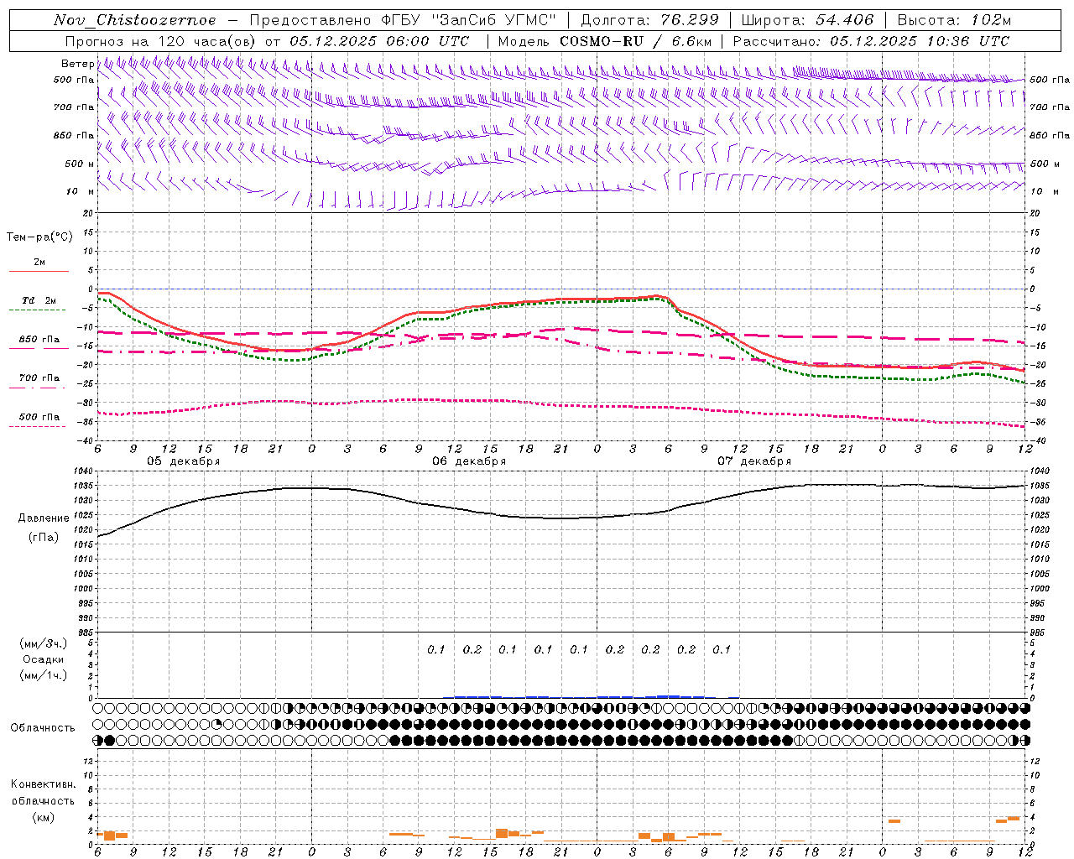Click the dash-dot line sample under 700 гПа legend
The height and width of the screenshot is (859, 1074).
point(37,388)
